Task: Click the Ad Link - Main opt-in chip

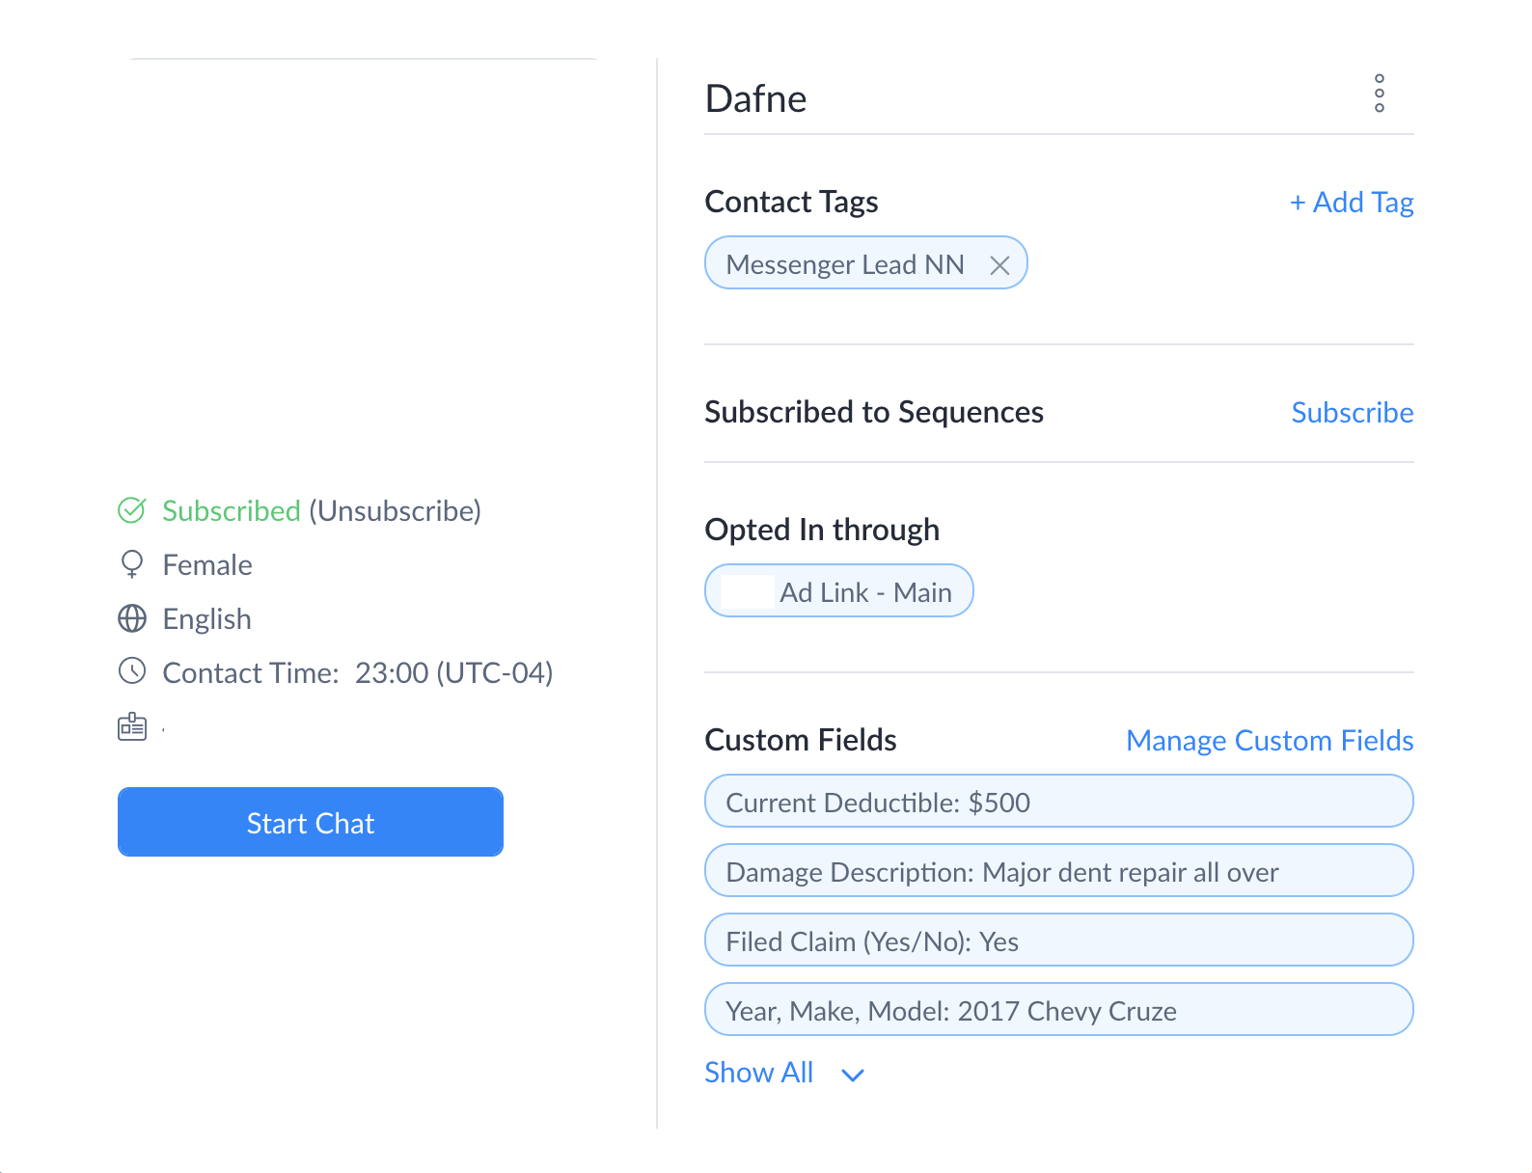Action: pyautogui.click(x=839, y=591)
